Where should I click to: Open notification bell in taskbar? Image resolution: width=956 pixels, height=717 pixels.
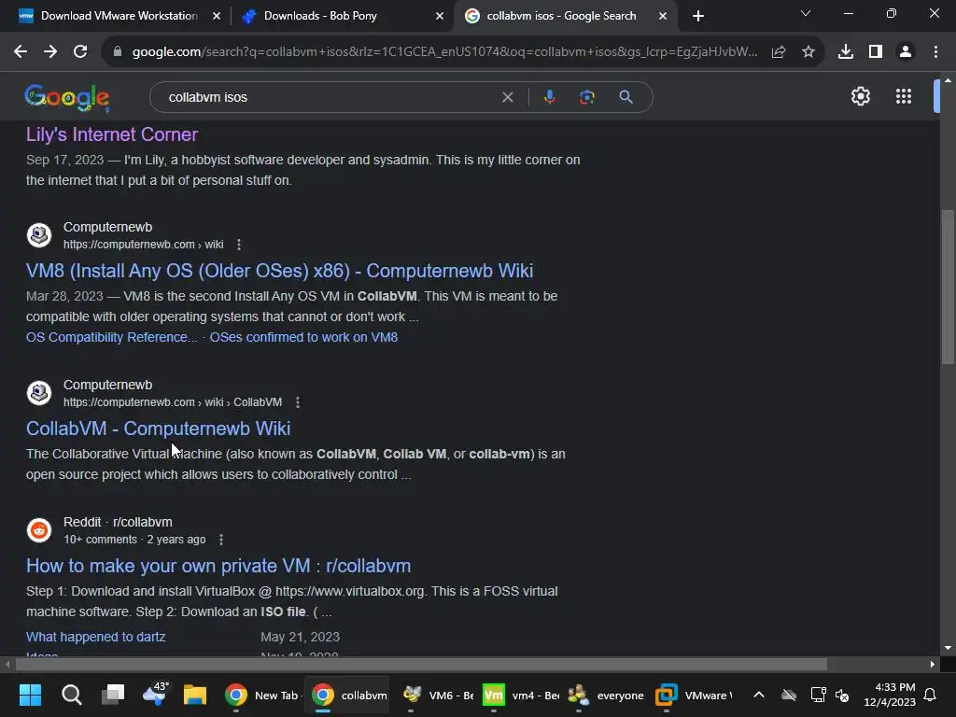click(x=931, y=695)
